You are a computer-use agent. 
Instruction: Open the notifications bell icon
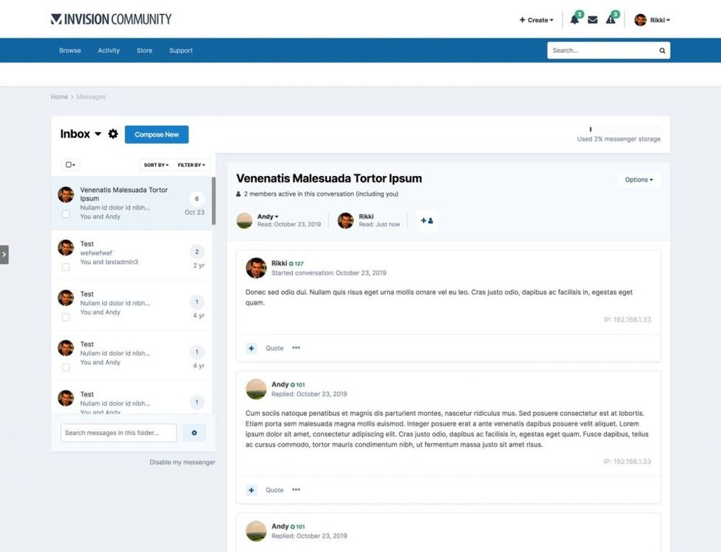pos(575,20)
